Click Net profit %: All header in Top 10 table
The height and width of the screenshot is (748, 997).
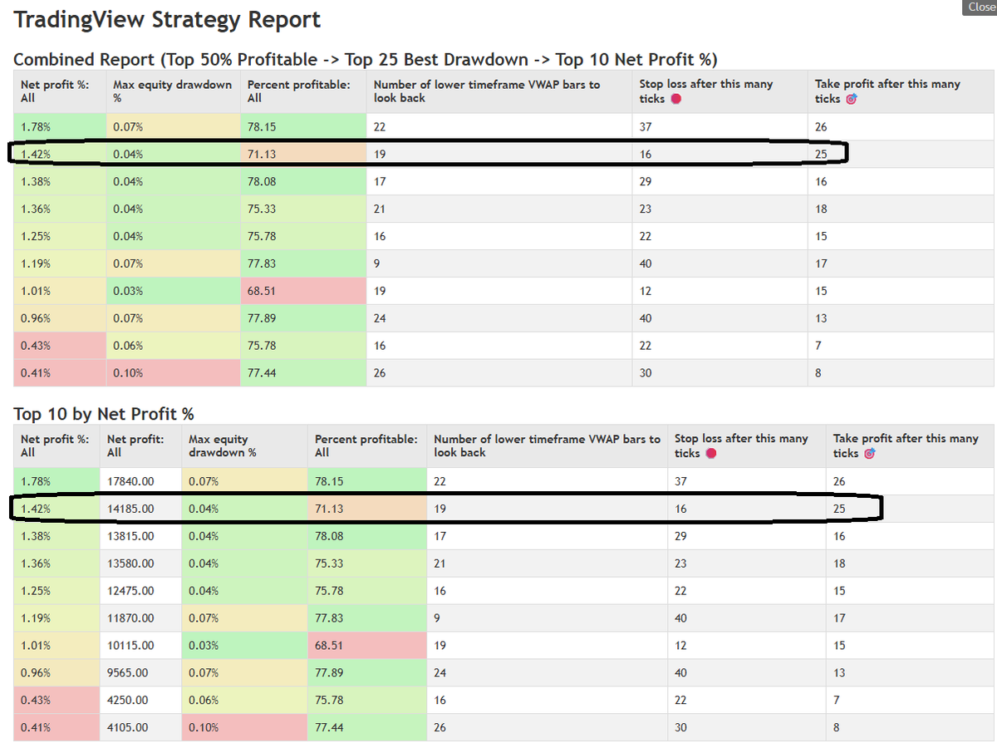point(57,446)
